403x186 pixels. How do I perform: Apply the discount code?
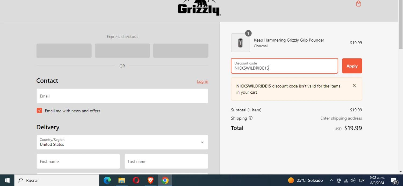click(x=352, y=66)
